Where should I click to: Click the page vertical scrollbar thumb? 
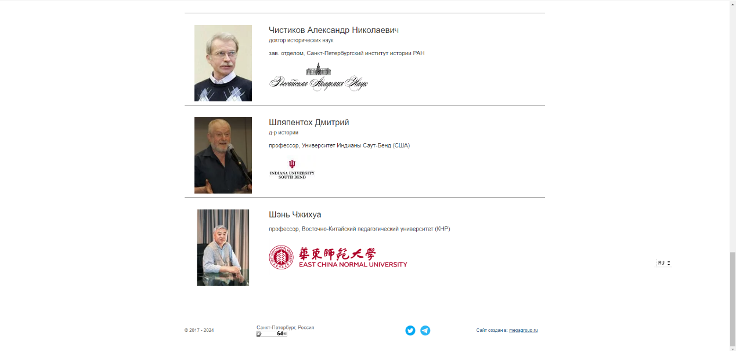point(733,298)
